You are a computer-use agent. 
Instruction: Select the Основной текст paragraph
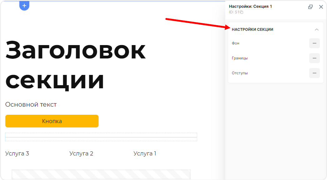point(31,104)
